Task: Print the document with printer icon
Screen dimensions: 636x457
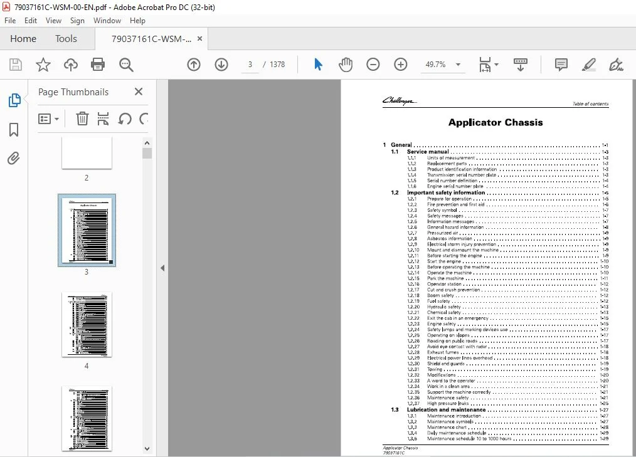Action: click(x=98, y=65)
